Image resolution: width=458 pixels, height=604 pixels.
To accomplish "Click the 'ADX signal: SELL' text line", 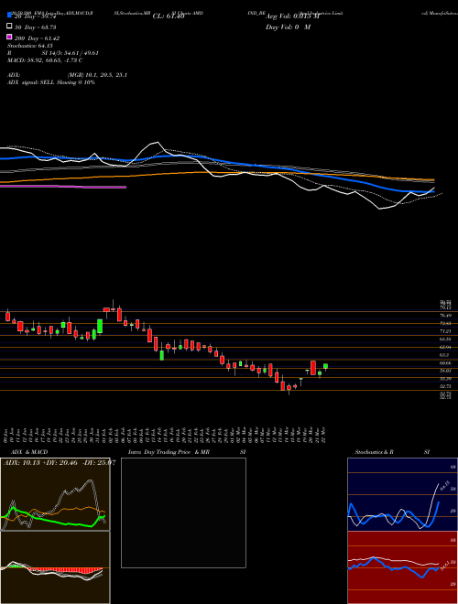I will (51, 82).
